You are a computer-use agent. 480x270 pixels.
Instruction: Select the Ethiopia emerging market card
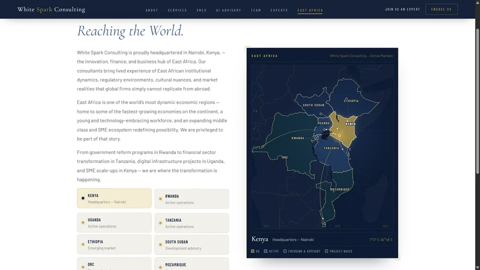pos(114,244)
